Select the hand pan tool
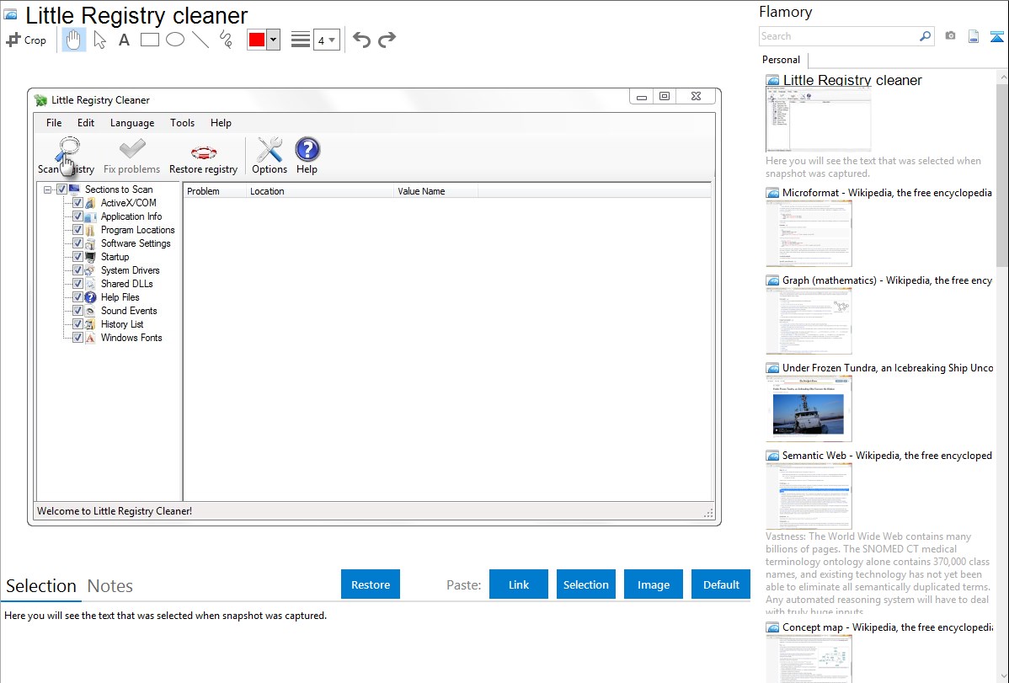The image size is (1009, 683). [74, 40]
